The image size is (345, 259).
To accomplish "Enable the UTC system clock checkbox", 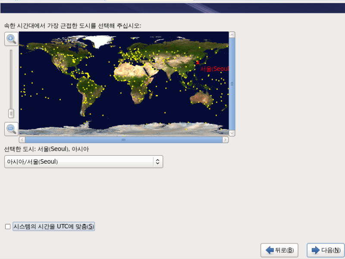I will 8,226.
